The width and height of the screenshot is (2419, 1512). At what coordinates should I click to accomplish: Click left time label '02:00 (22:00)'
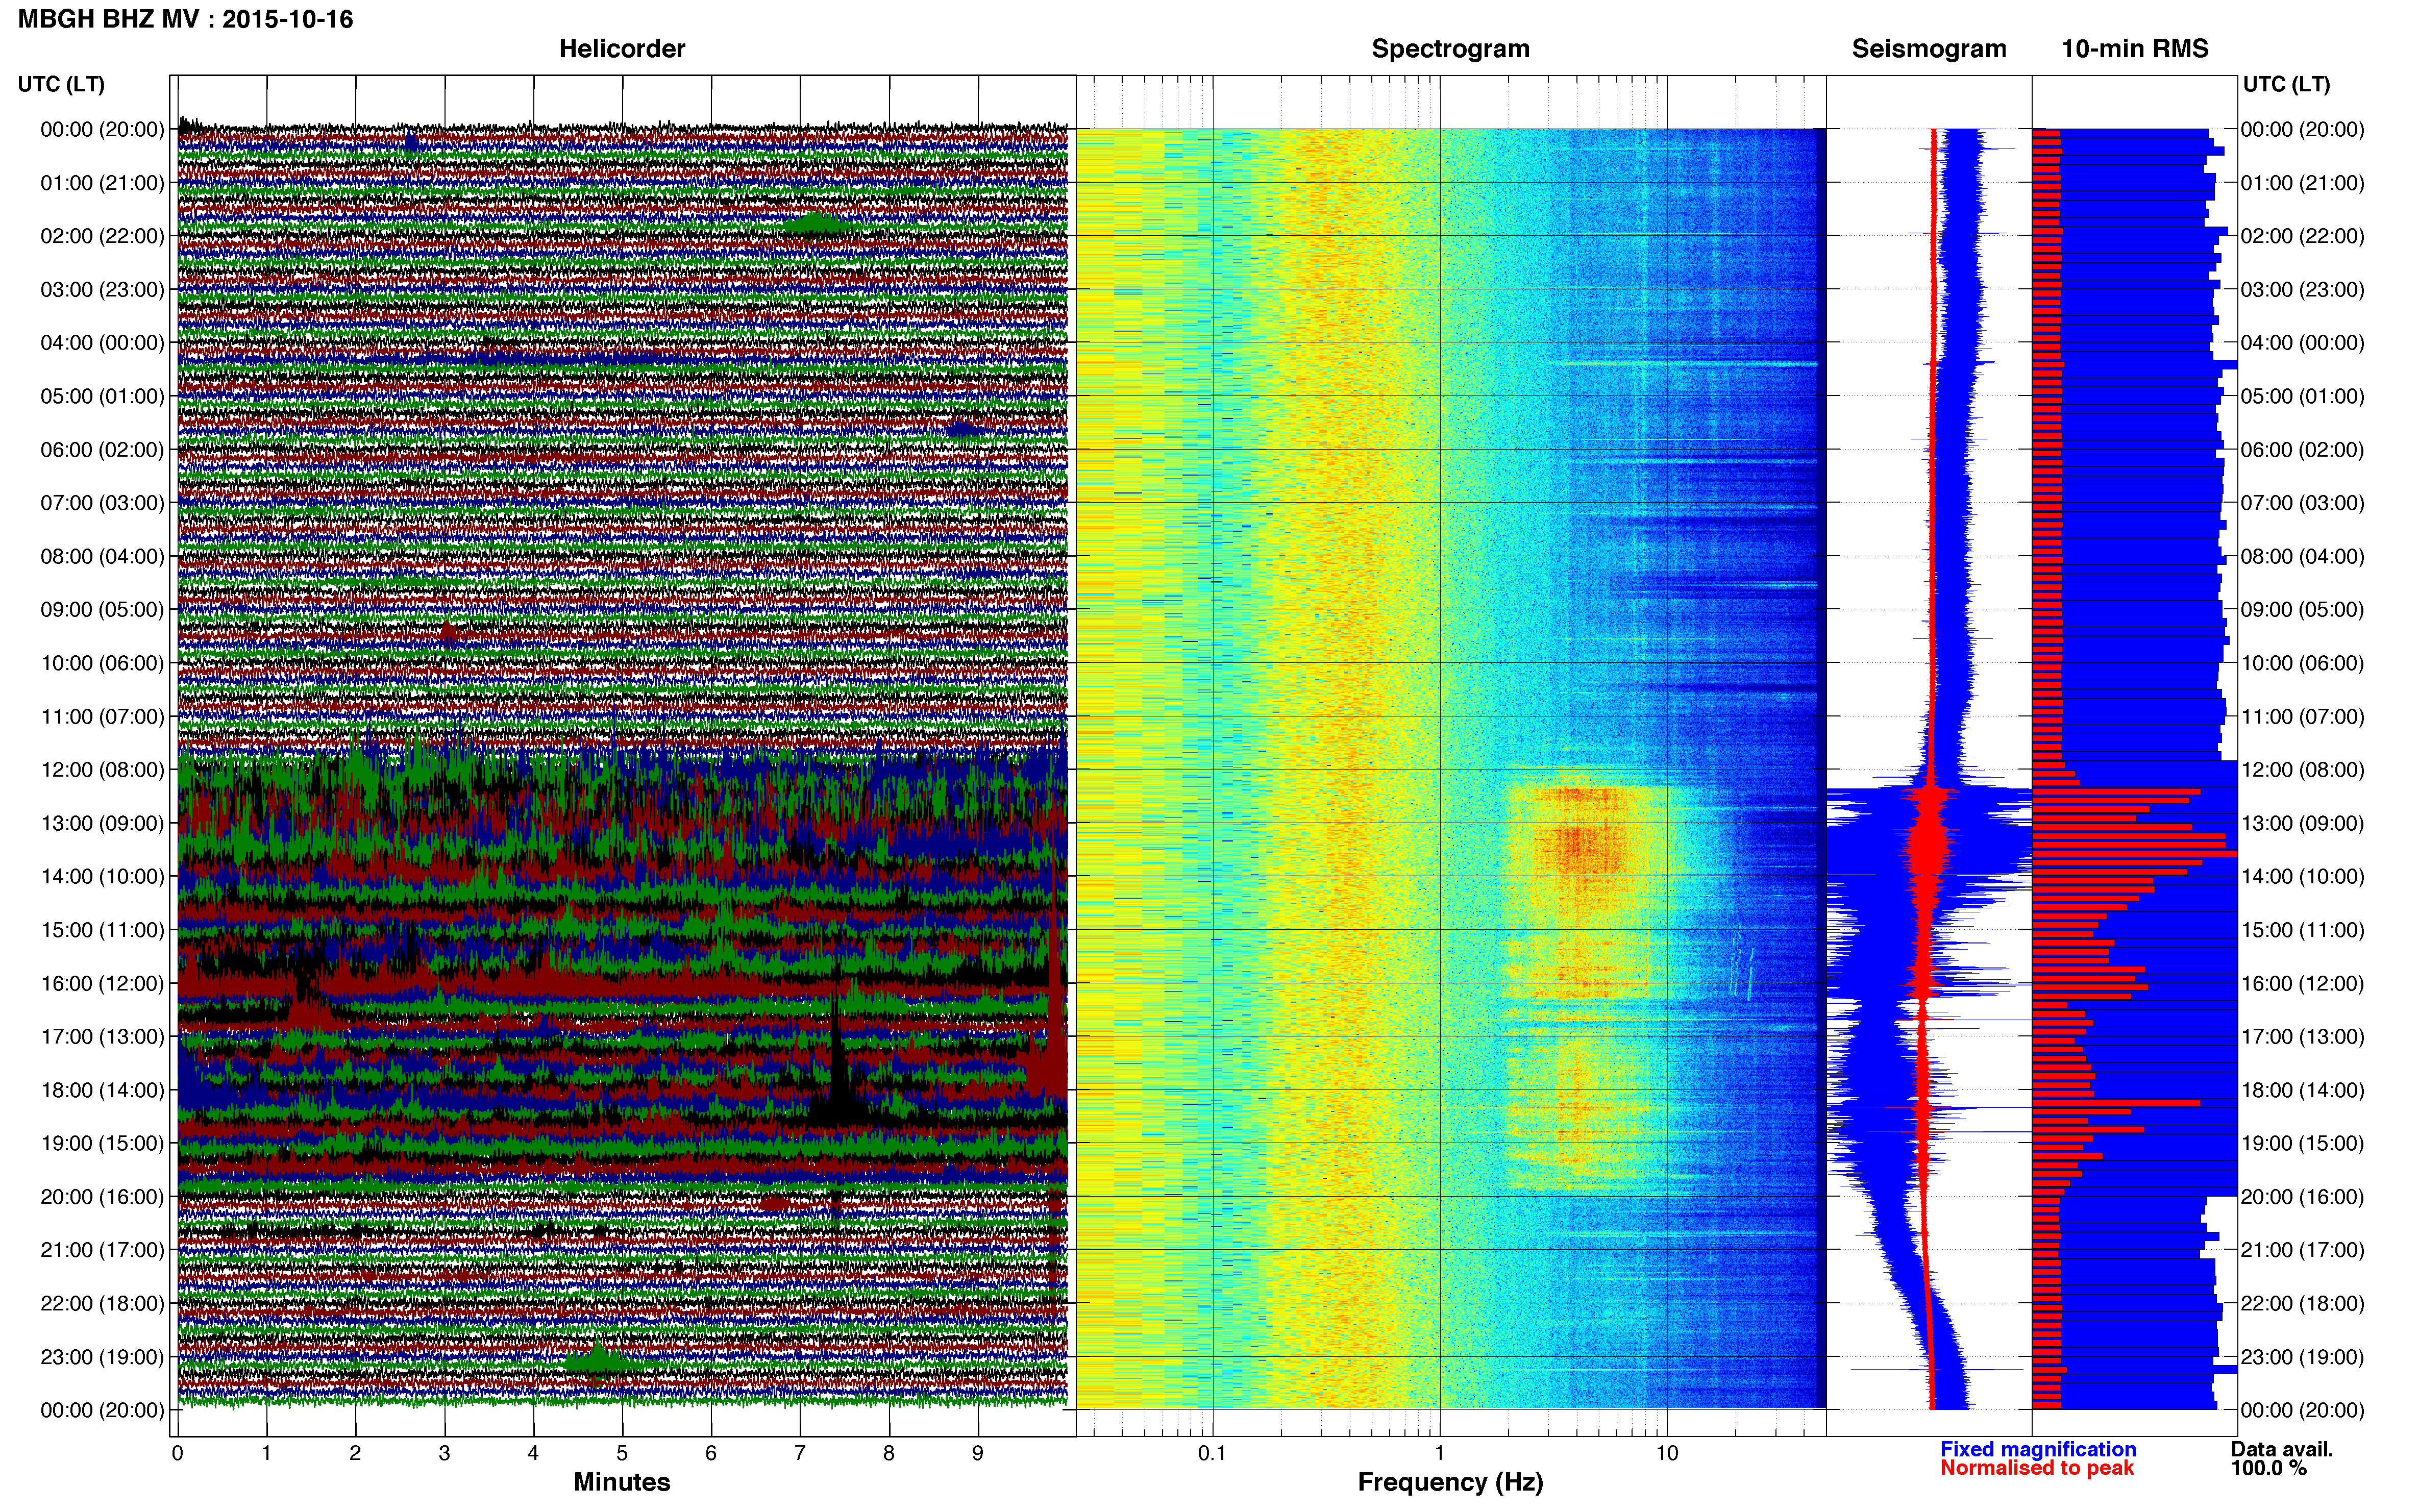point(102,236)
